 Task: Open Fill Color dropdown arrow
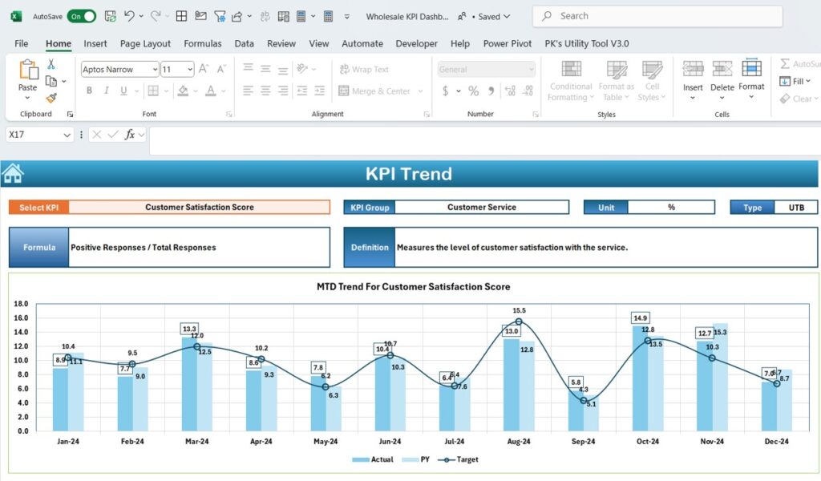tap(196, 91)
